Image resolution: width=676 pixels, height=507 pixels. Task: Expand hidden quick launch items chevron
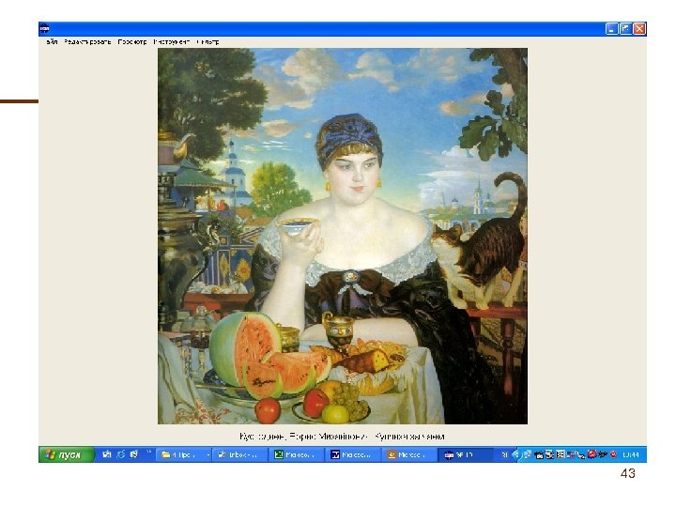click(148, 453)
